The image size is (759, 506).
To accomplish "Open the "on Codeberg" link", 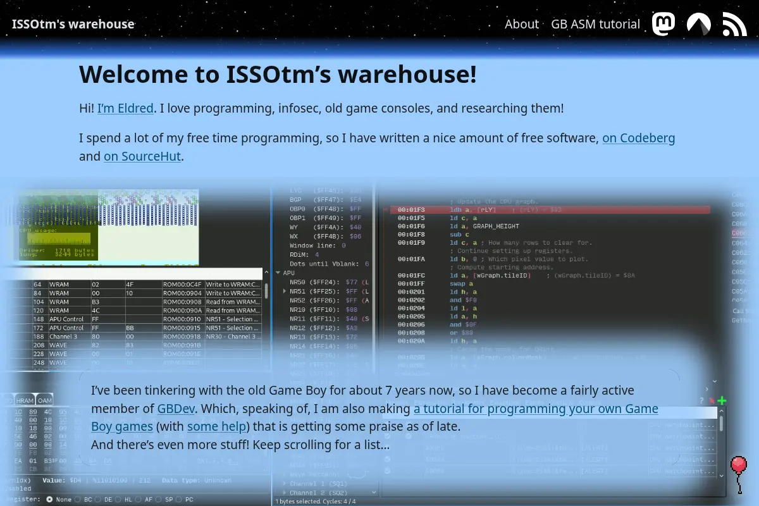I will point(639,138).
